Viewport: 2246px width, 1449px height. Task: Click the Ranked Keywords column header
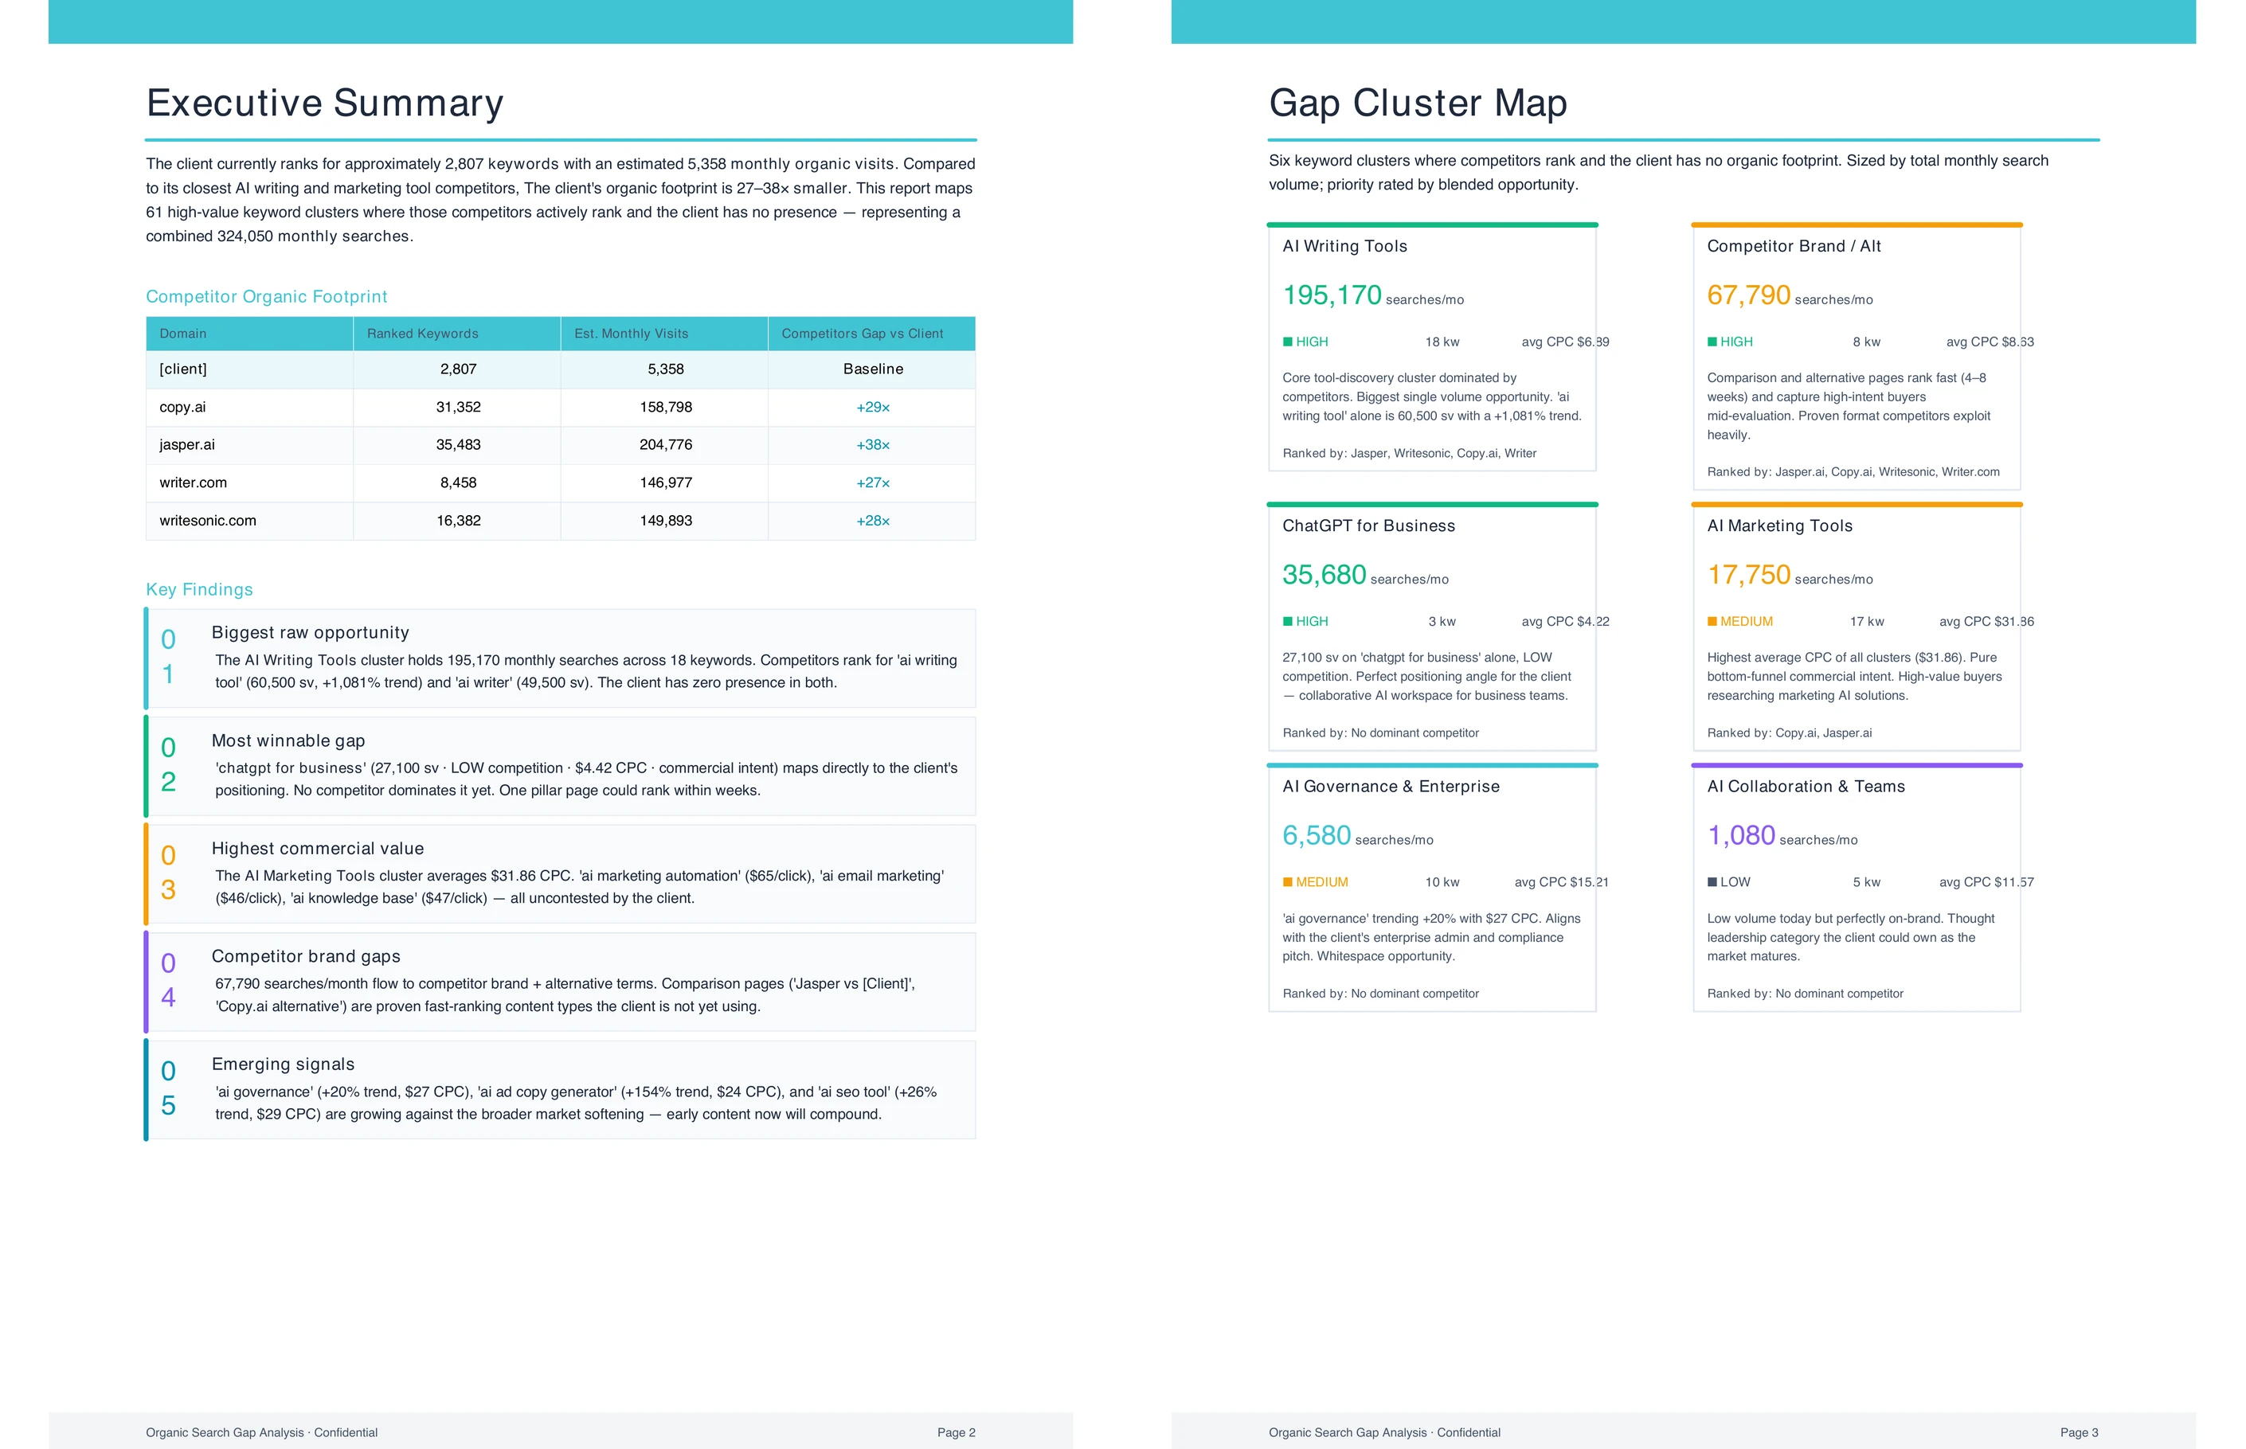pos(423,334)
